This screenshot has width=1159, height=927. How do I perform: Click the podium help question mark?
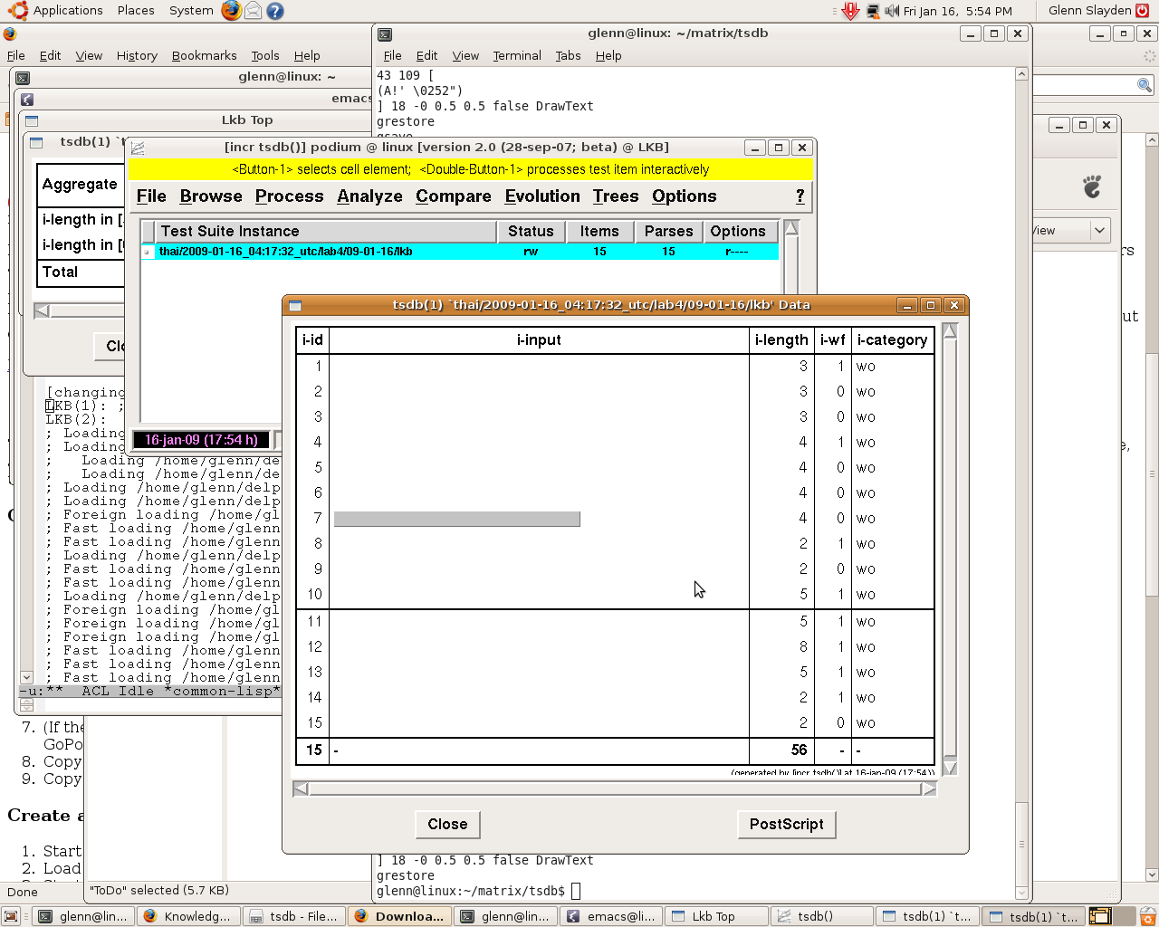coord(800,196)
